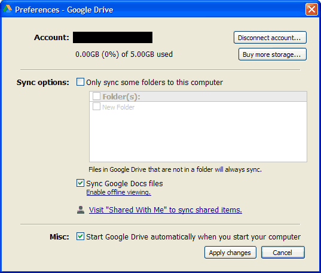Check the New Folder checkbox
The width and height of the screenshot is (321, 273).
tap(96, 107)
